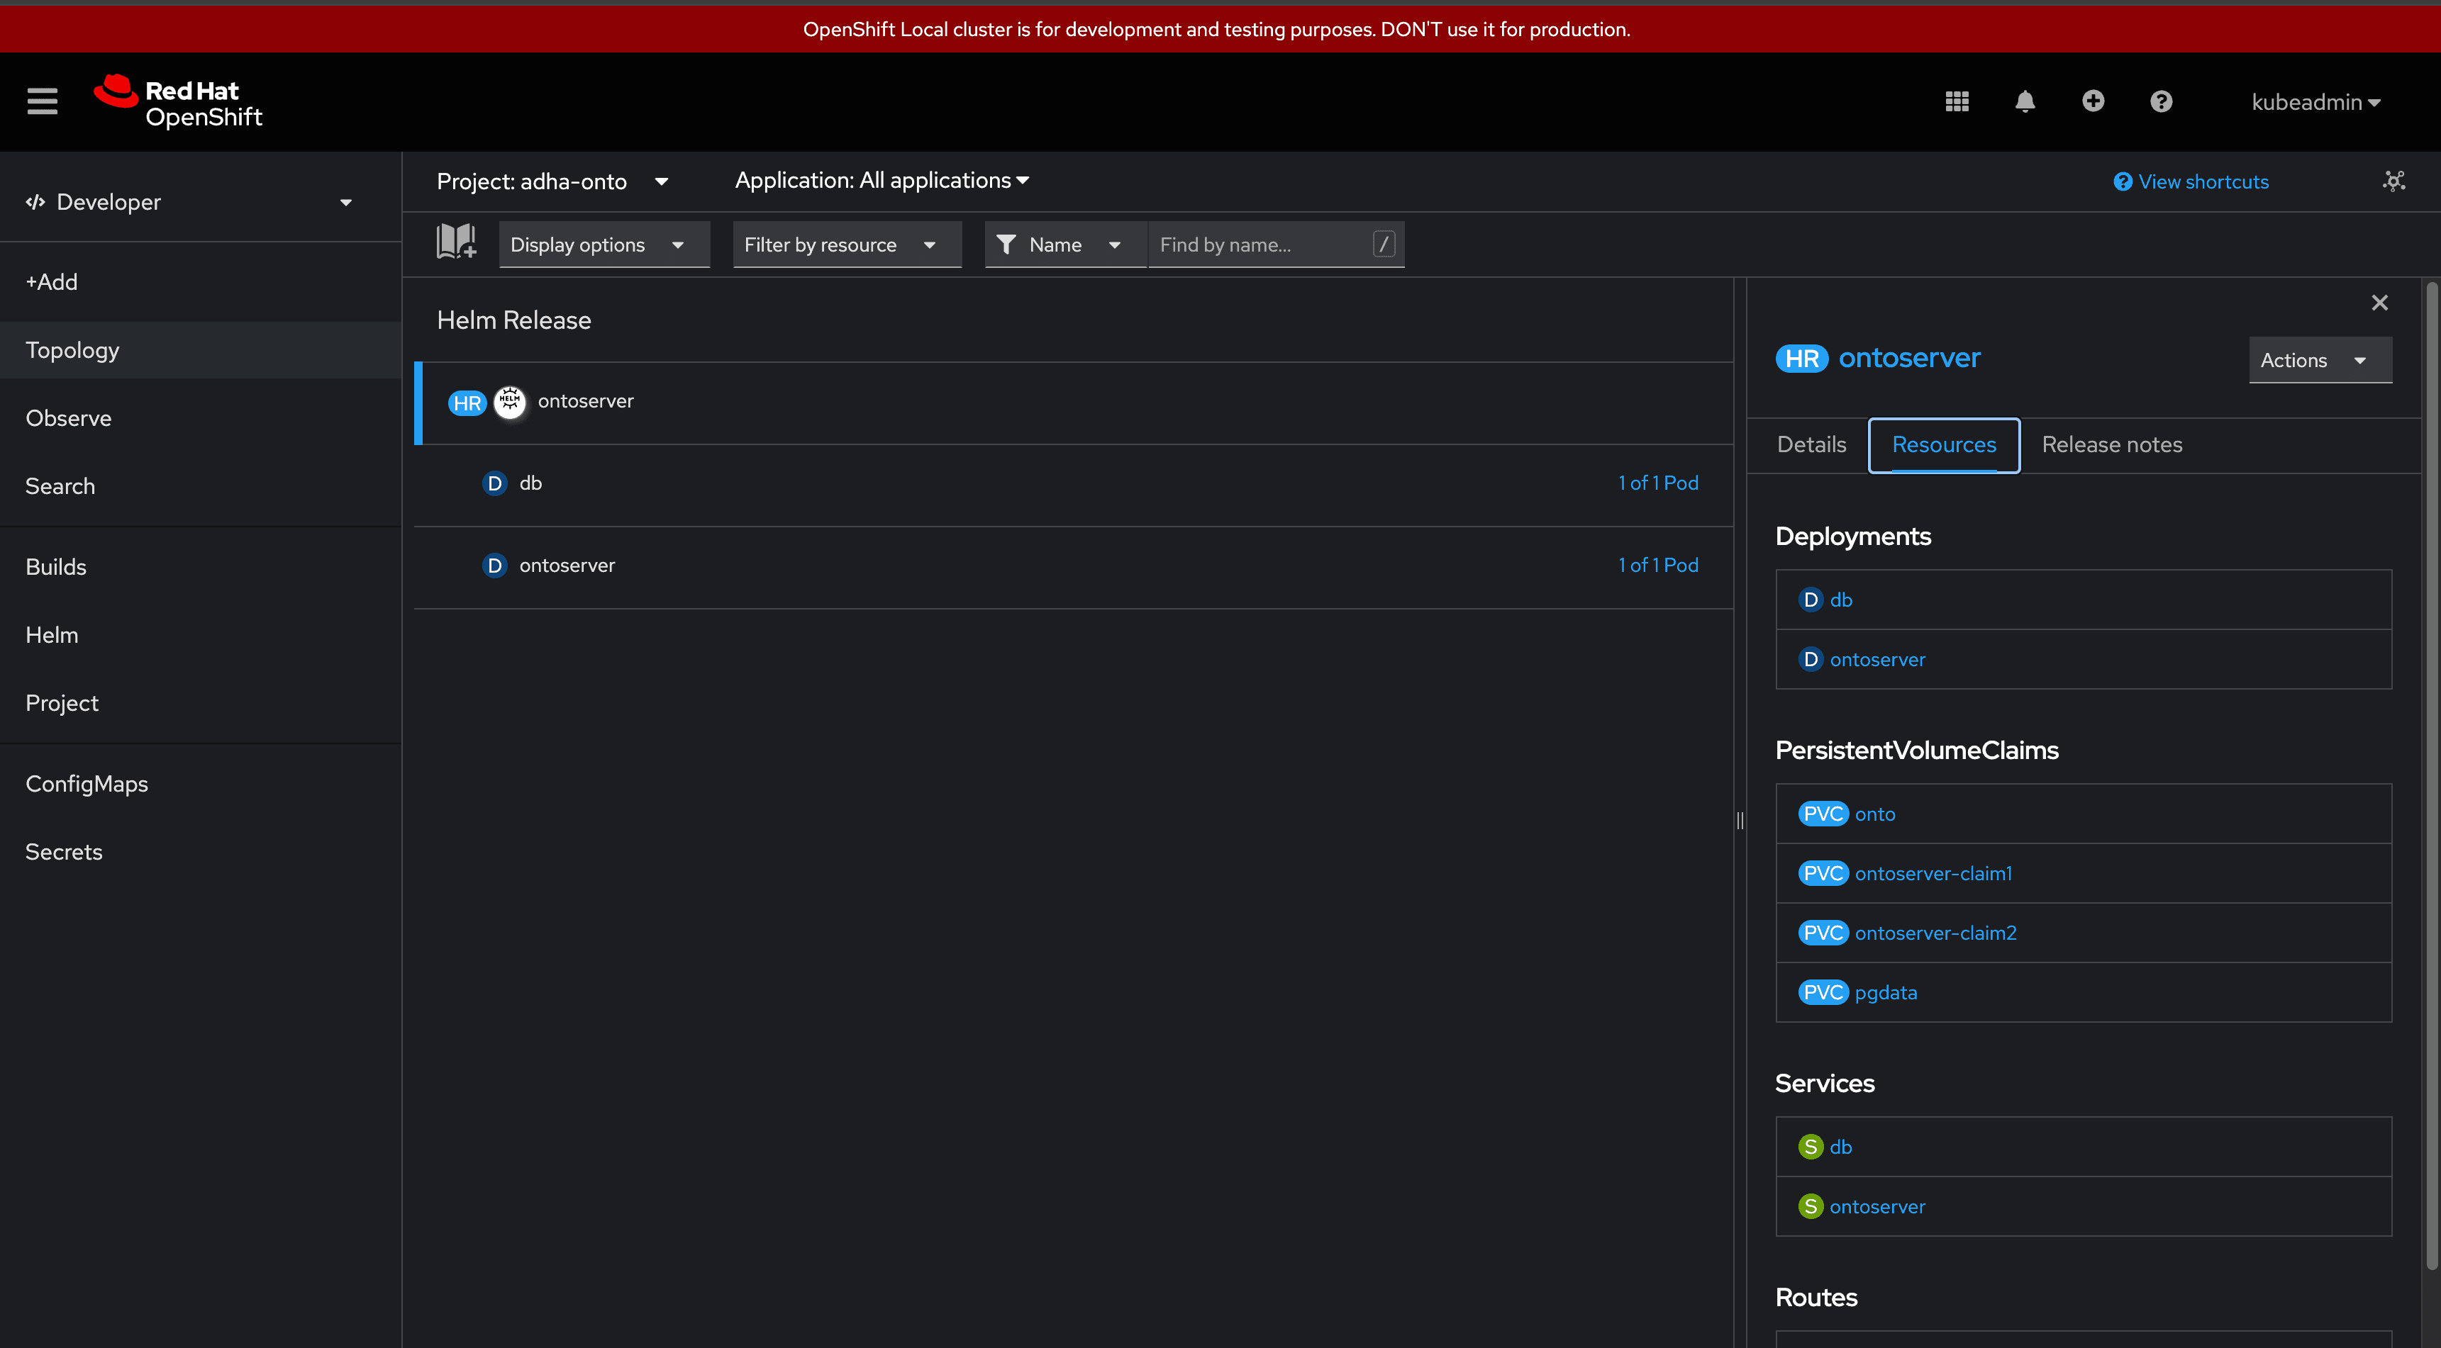Open onto PVC link
This screenshot has height=1348, width=2441.
pyautogui.click(x=1874, y=814)
